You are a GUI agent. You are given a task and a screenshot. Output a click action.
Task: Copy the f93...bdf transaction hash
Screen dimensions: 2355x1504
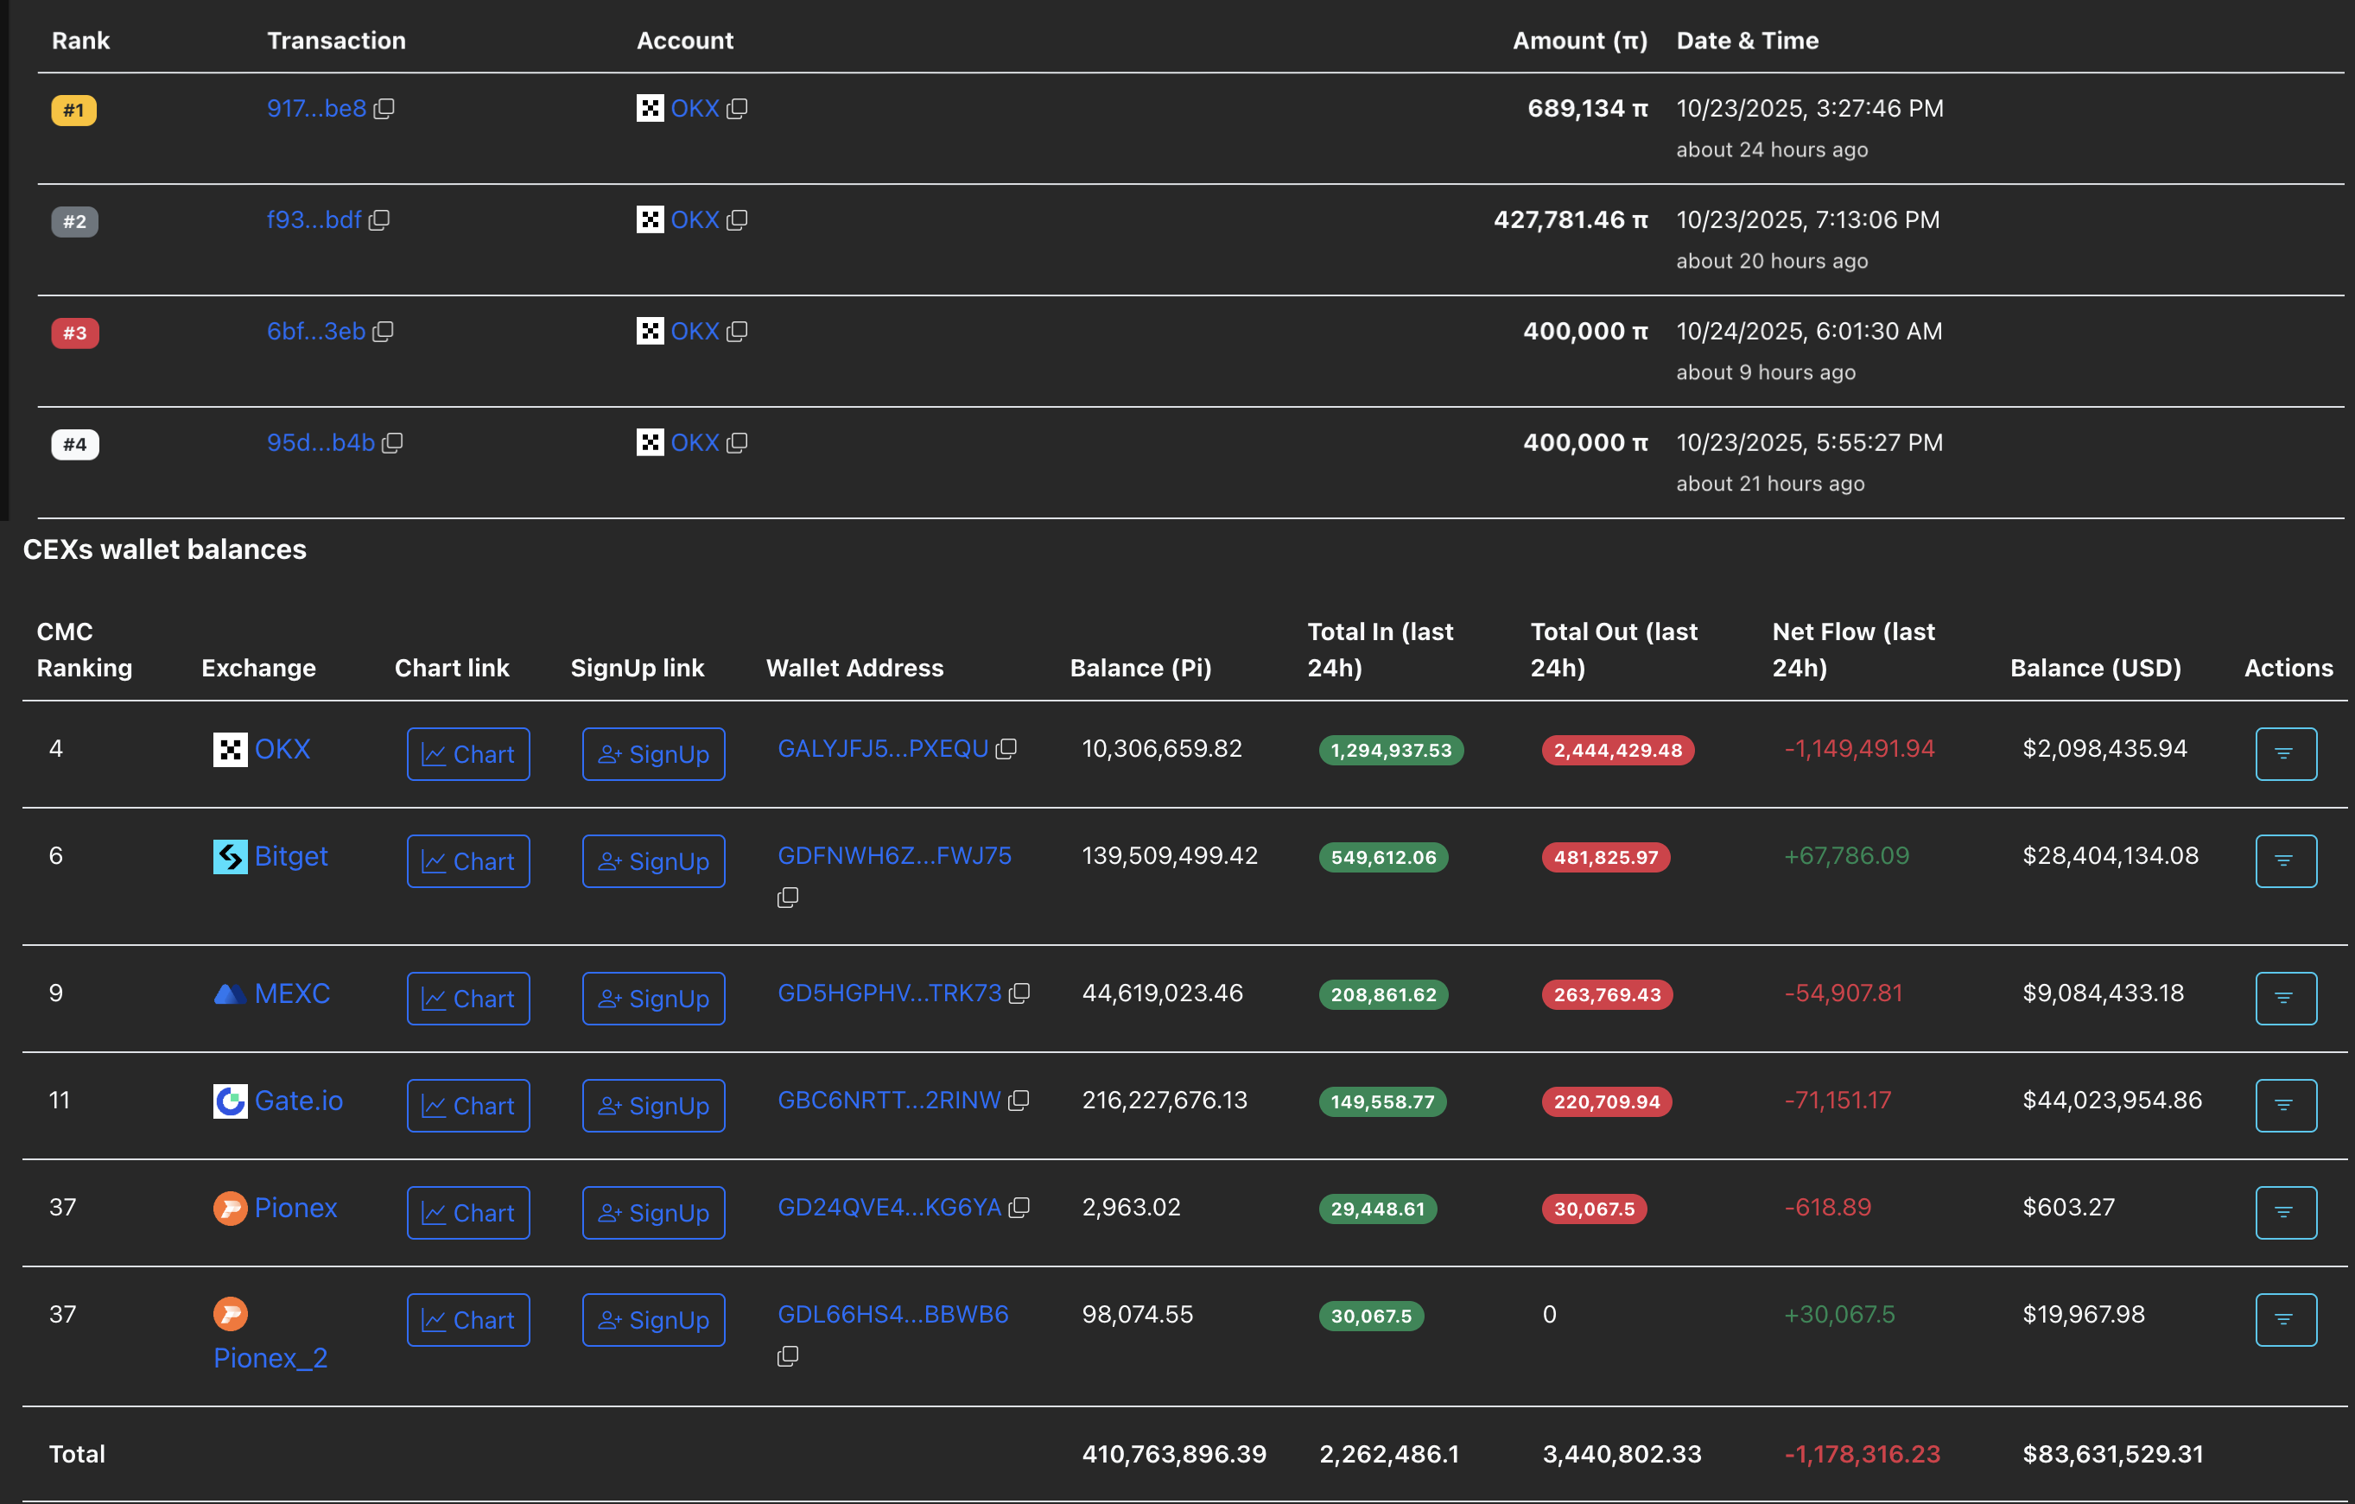click(x=379, y=220)
